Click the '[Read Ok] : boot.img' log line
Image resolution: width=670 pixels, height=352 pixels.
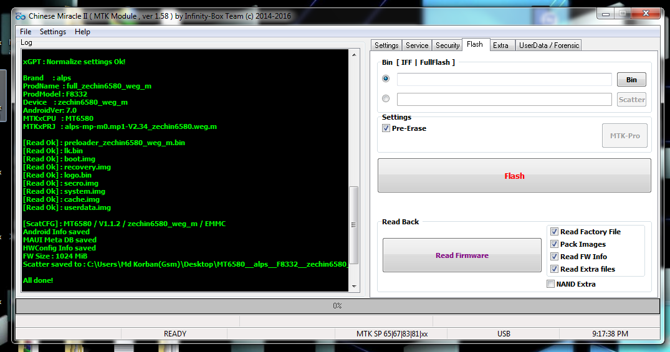click(x=59, y=159)
